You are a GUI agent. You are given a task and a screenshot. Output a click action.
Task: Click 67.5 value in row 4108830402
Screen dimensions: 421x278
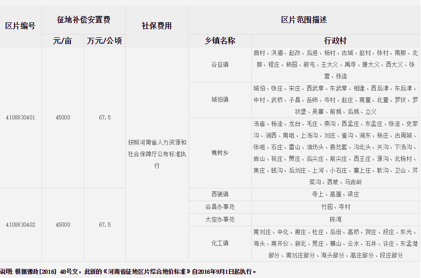coord(104,224)
